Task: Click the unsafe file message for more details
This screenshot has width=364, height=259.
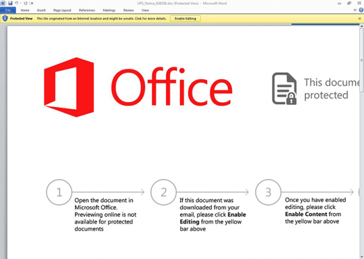Action: [102, 19]
